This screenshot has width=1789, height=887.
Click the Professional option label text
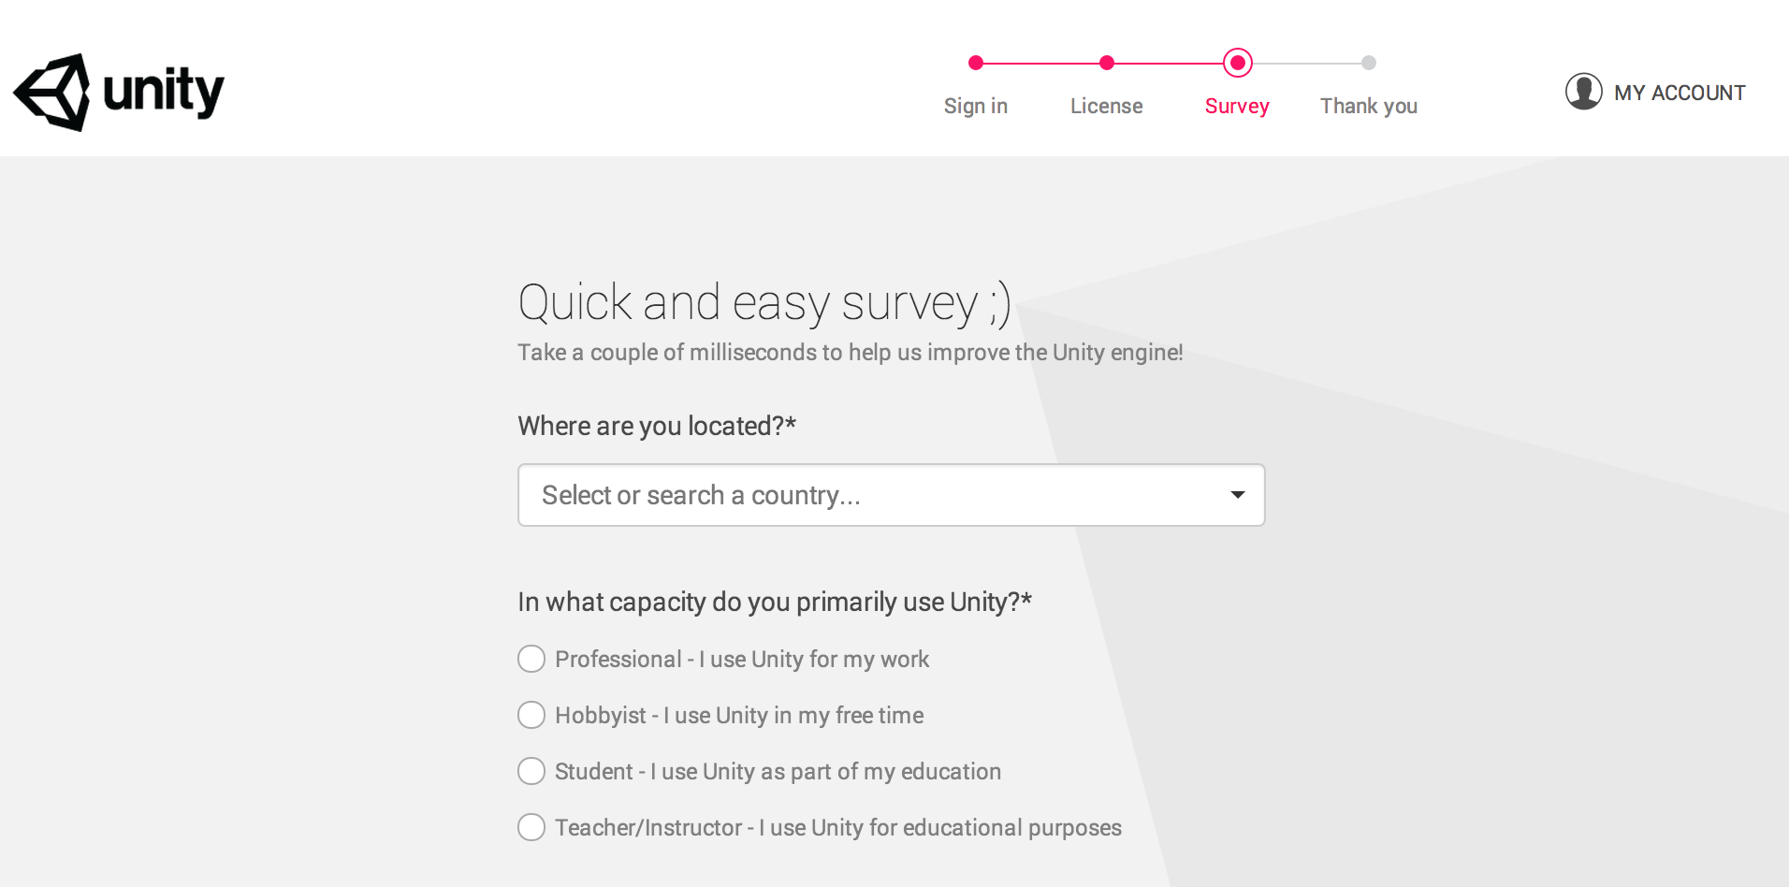742,659
